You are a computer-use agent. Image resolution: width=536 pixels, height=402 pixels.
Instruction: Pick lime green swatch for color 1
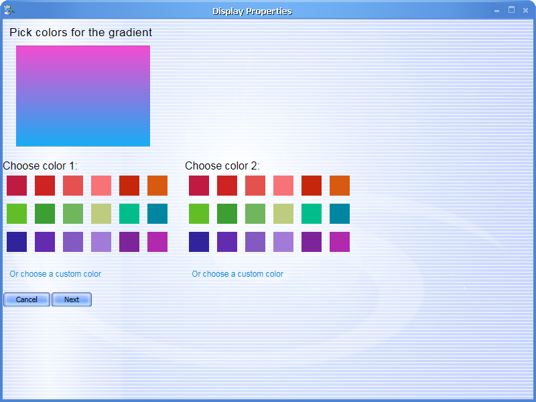(x=17, y=214)
